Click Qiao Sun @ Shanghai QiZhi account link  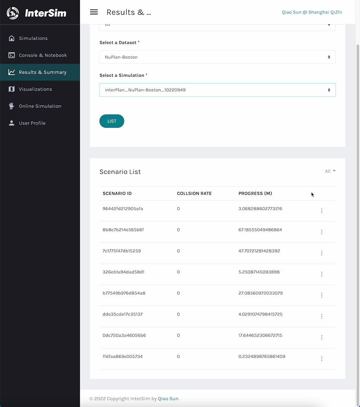coord(312,12)
